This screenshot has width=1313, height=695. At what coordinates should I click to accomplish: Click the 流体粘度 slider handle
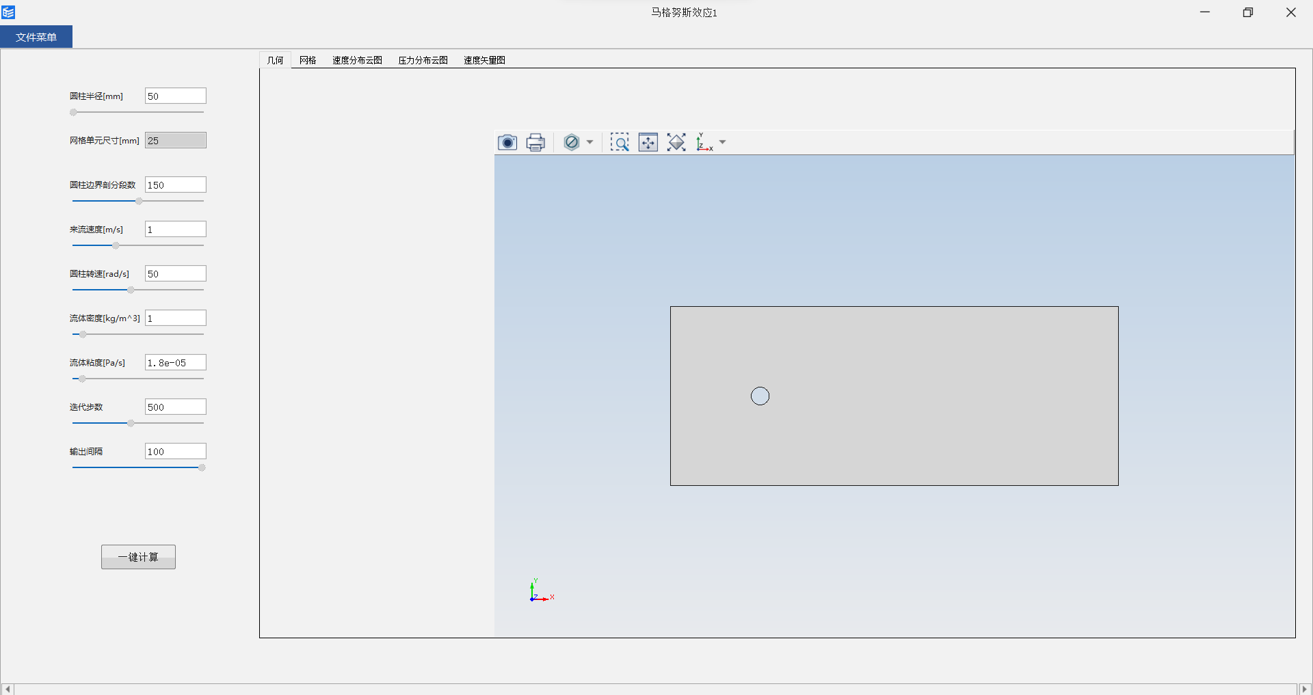pyautogui.click(x=82, y=379)
